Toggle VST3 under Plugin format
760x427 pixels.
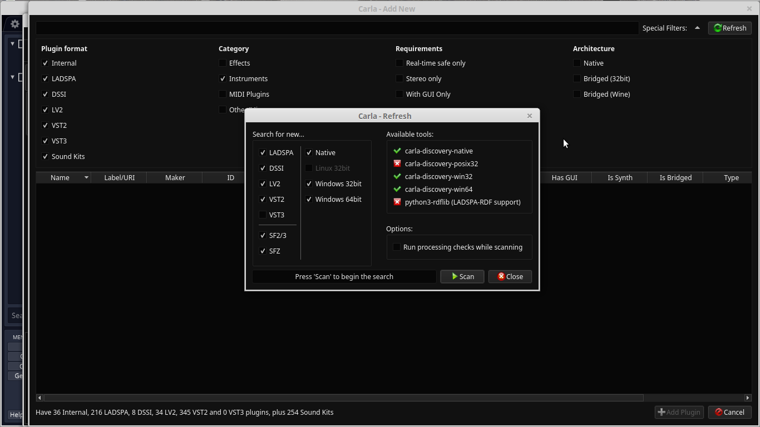pyautogui.click(x=45, y=141)
